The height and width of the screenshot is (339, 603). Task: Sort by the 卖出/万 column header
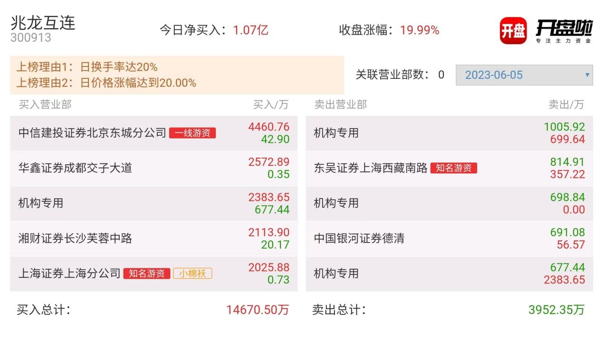point(566,104)
